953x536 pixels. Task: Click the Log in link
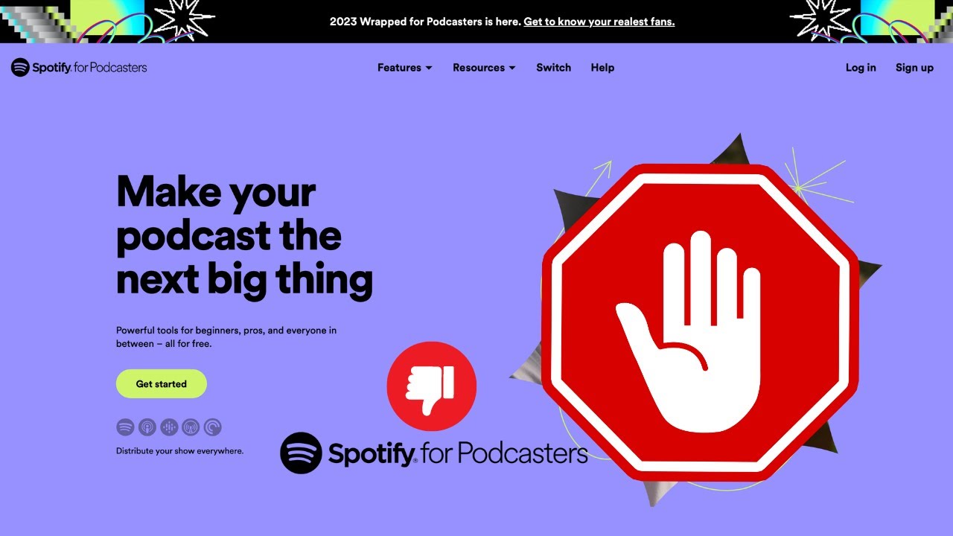(x=861, y=67)
